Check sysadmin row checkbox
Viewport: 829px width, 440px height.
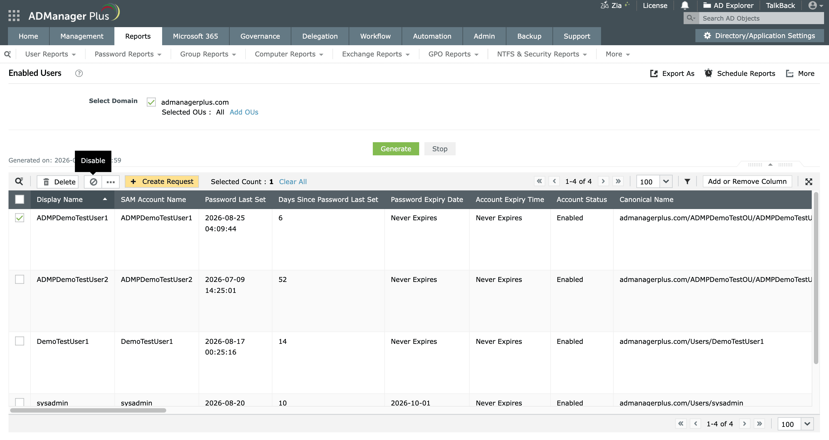(x=20, y=402)
